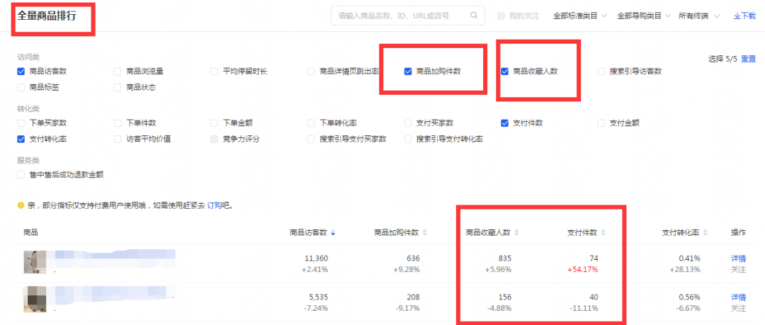Image resolution: width=765 pixels, height=325 pixels.
Task: Sort by 商品访客数 column arrow
Action: (333, 233)
